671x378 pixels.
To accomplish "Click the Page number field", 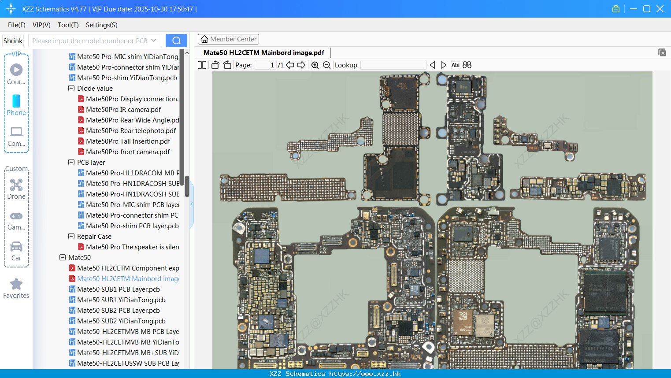I will point(266,65).
